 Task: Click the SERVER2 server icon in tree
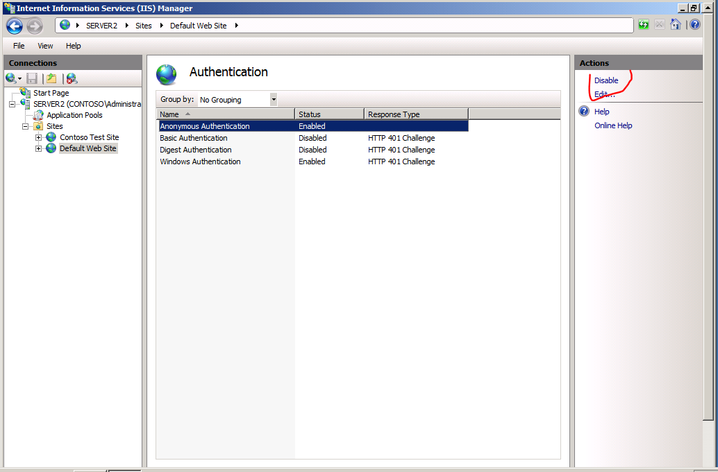26,104
